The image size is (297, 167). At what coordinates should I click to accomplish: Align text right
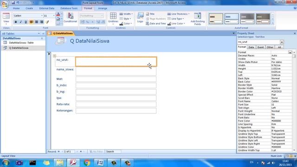tap(41, 22)
